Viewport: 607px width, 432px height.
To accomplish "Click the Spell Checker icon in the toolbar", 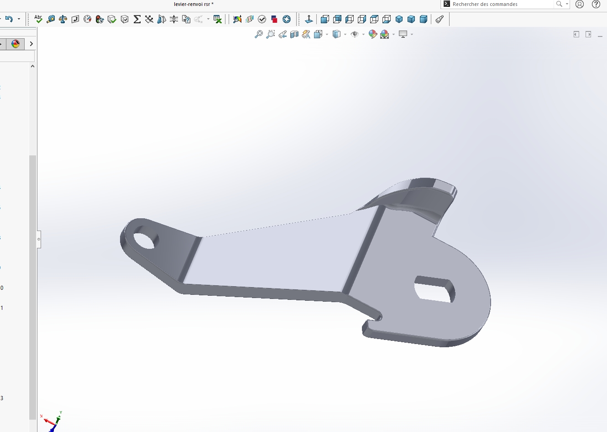I will point(38,19).
